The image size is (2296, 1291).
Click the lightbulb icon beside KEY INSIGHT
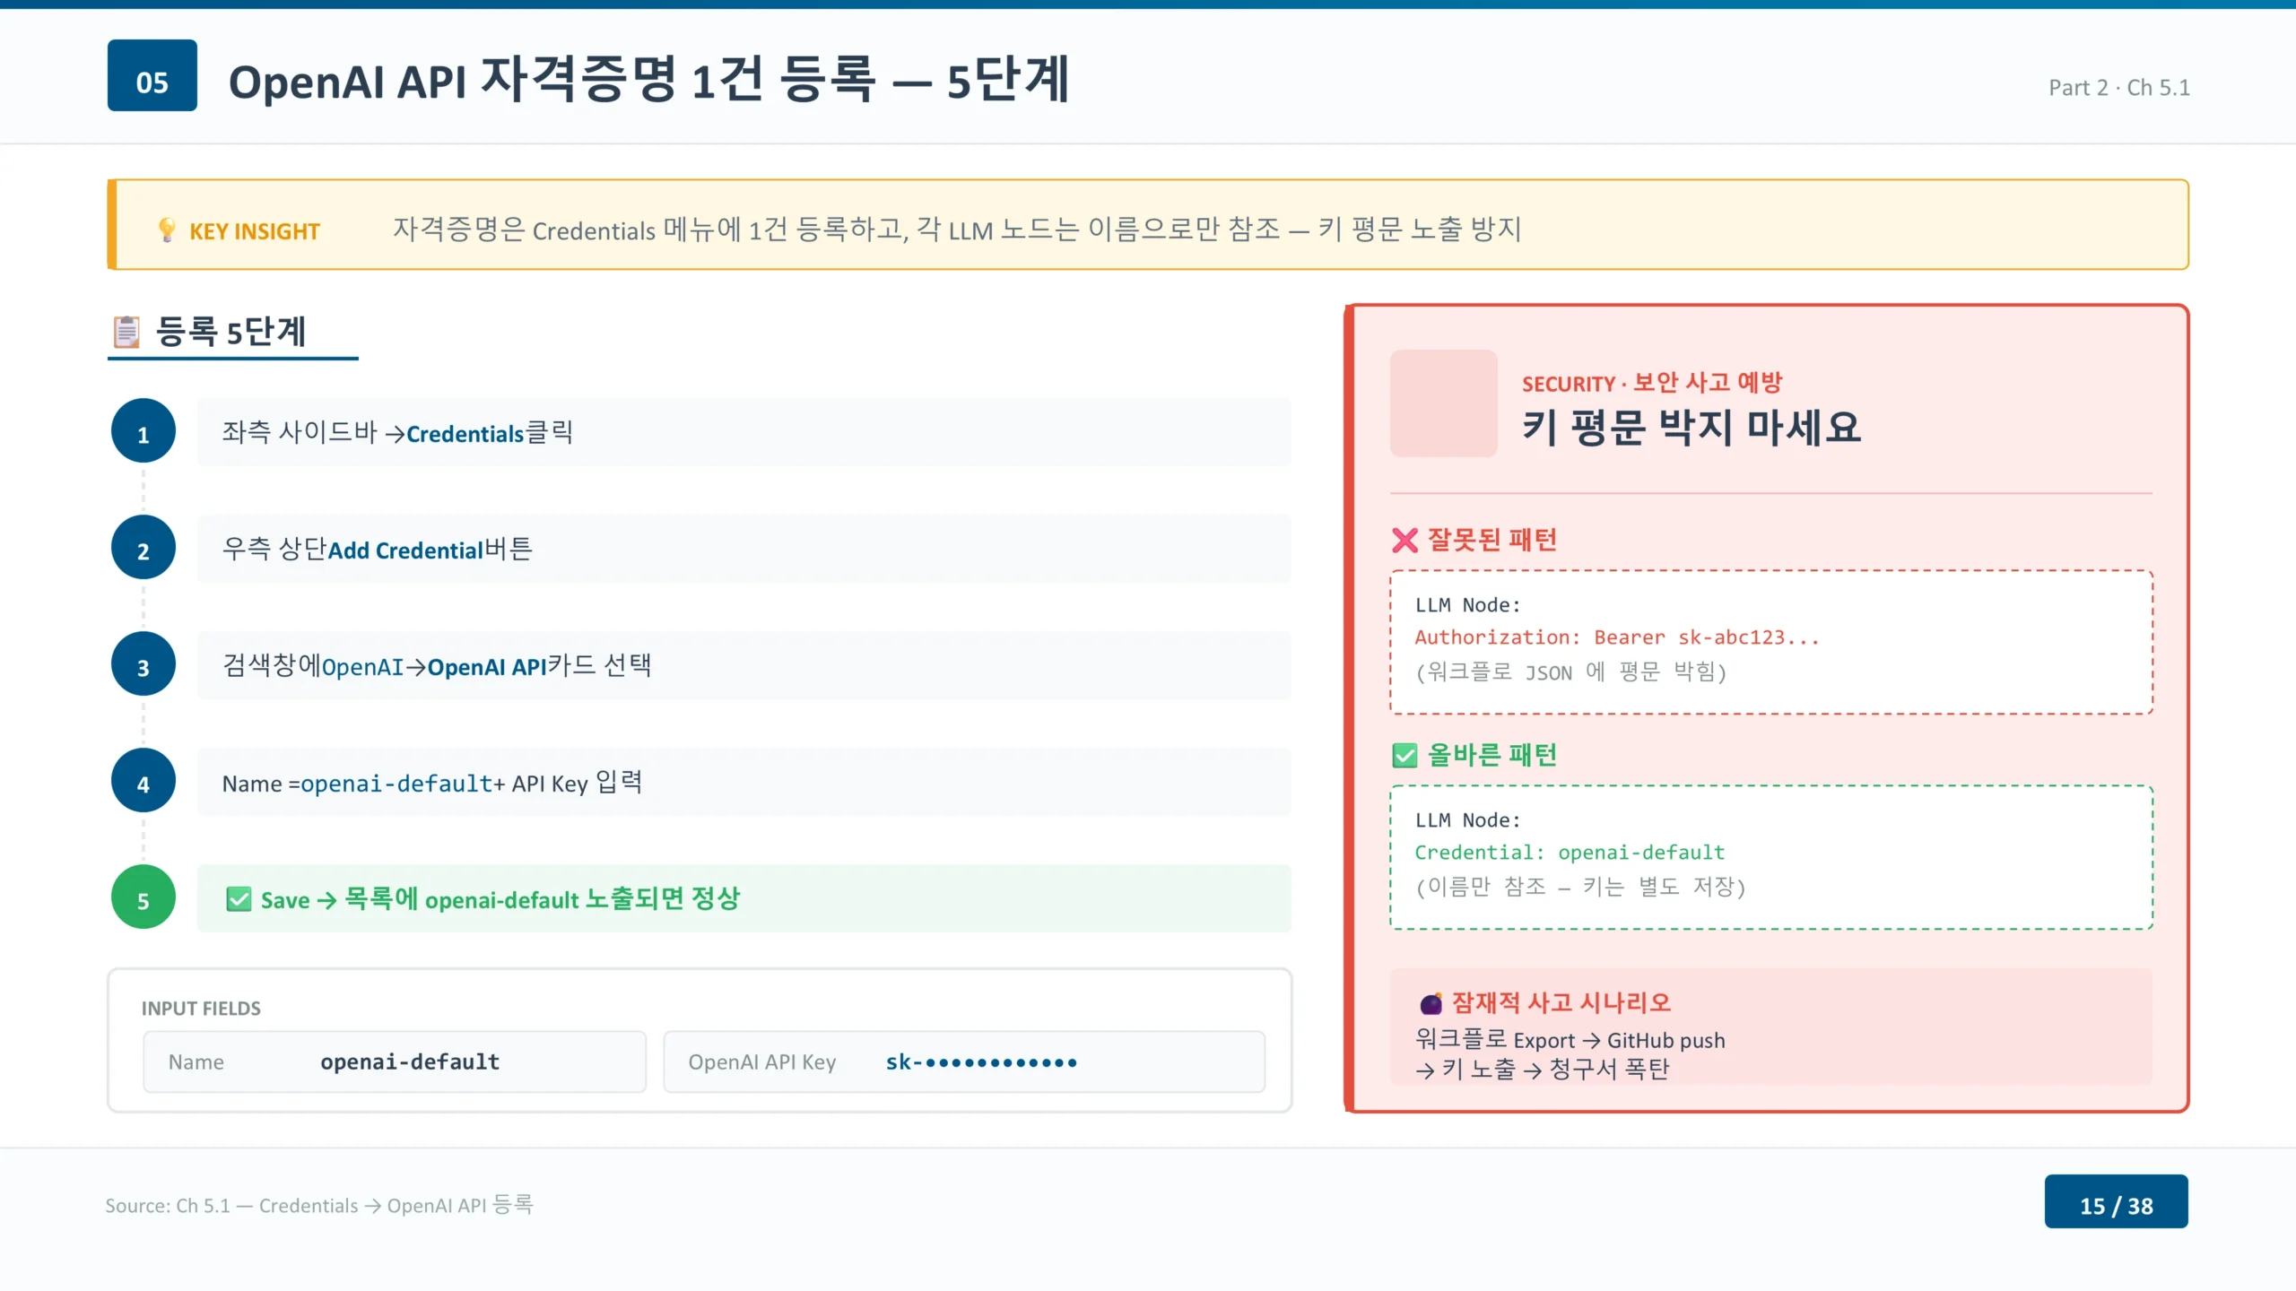[167, 230]
